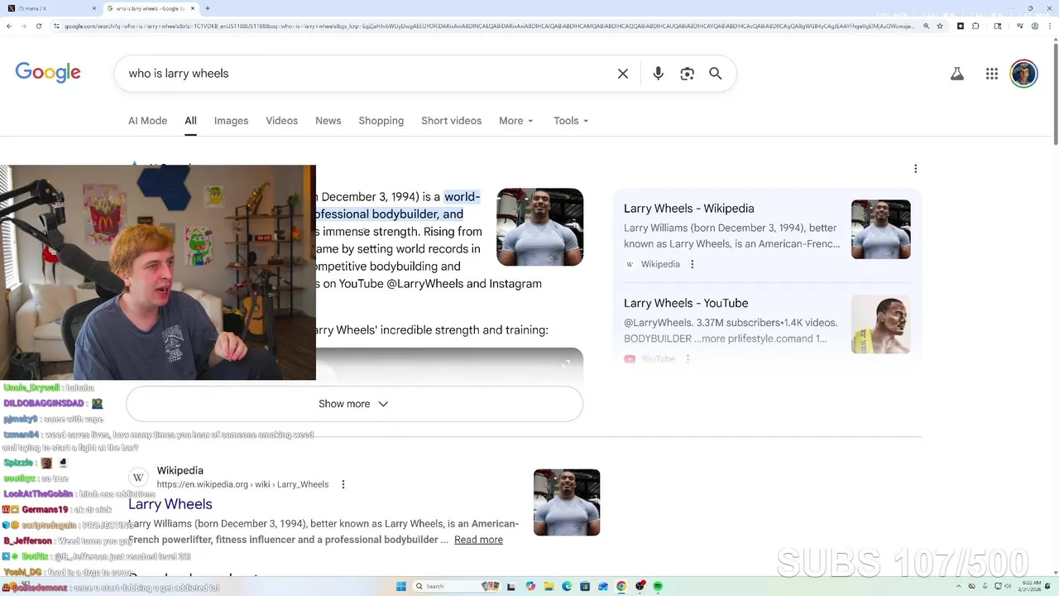Open the Tools dropdown
The height and width of the screenshot is (596, 1059).
pyautogui.click(x=571, y=121)
